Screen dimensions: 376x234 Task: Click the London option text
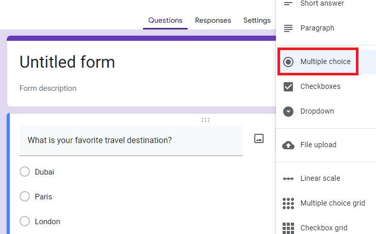(x=47, y=222)
